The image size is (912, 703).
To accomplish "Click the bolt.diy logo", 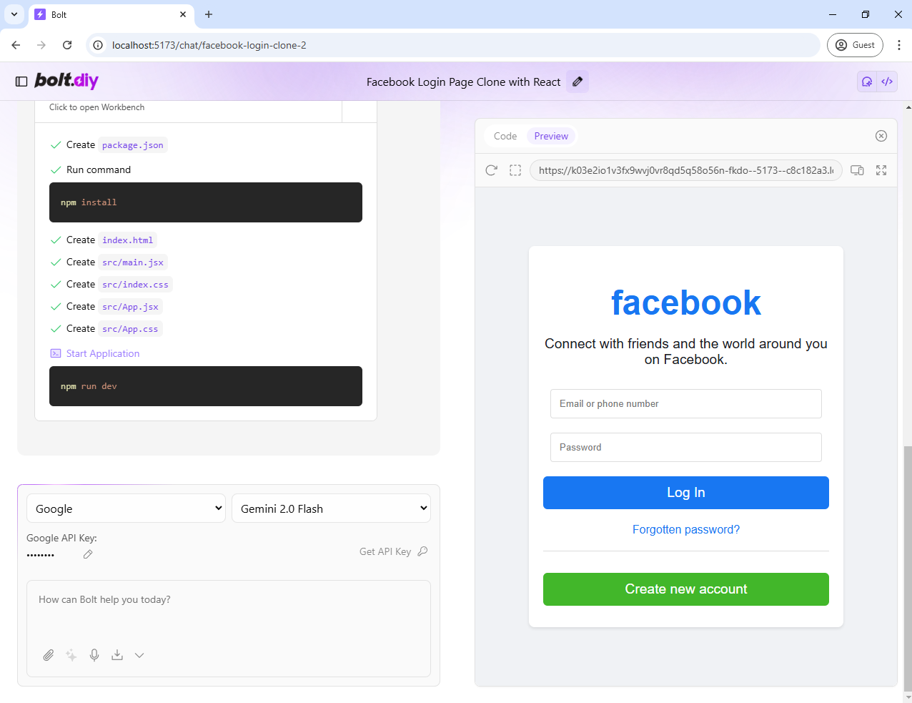I will [x=66, y=81].
